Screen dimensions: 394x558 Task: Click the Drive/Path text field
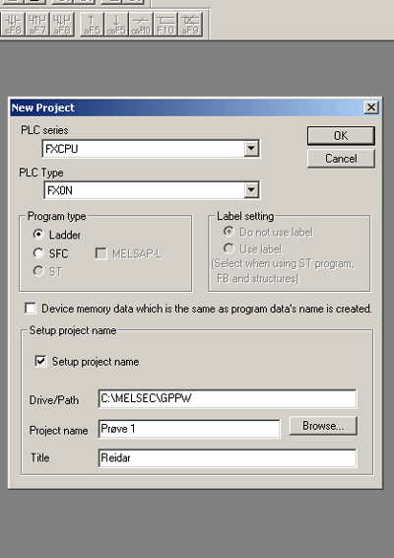(228, 398)
